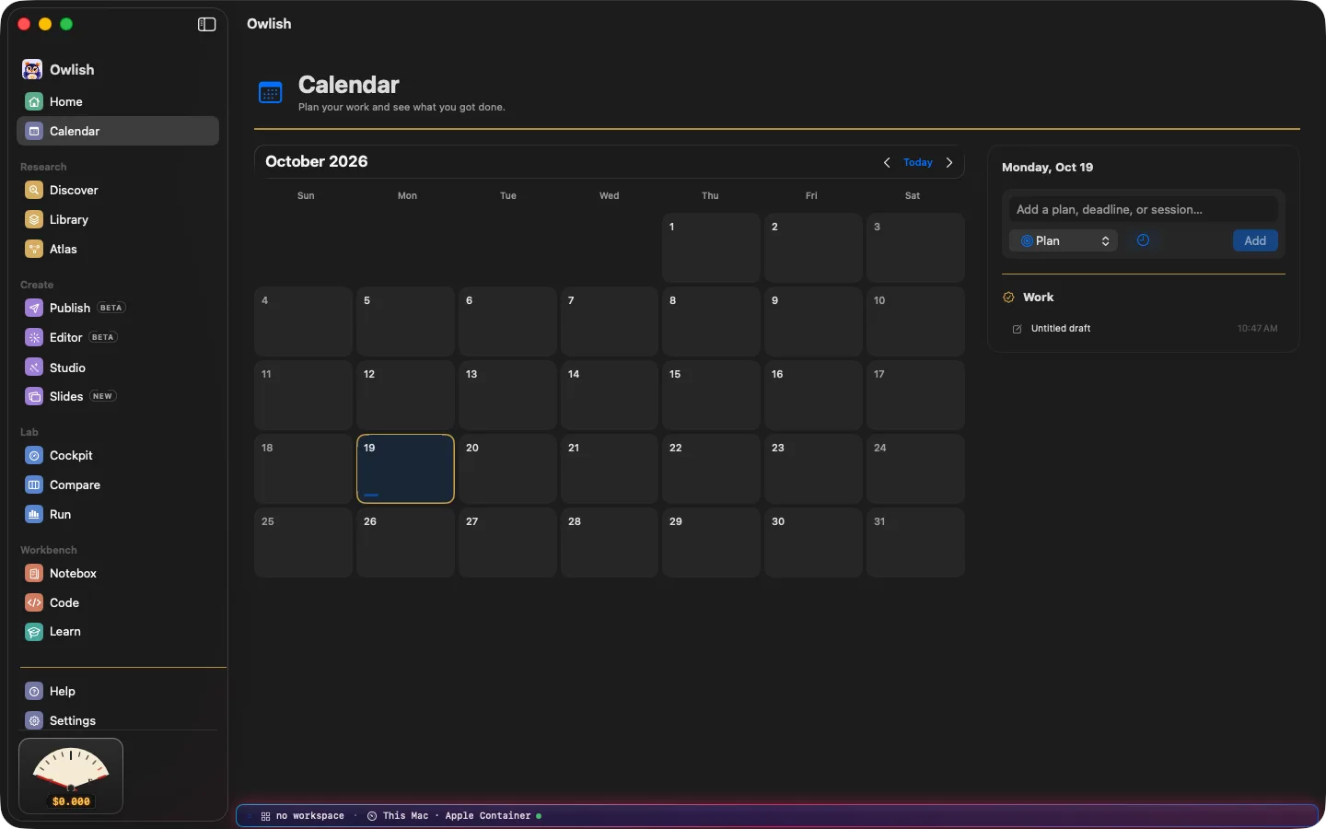Select October 22 day cell
Screen dimensions: 1326x829
tap(711, 469)
